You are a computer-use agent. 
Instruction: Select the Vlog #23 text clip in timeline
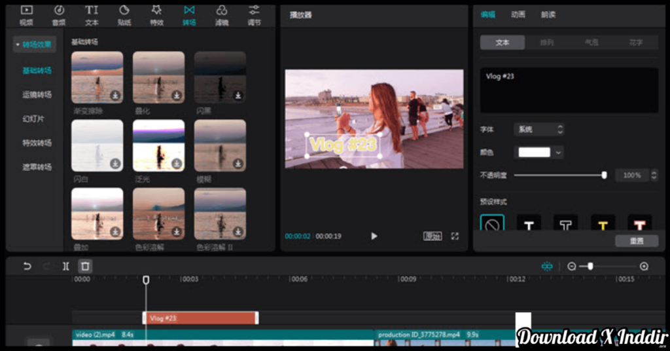200,318
